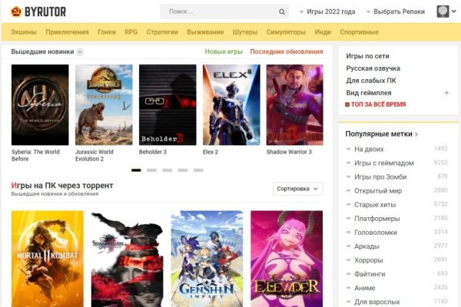The width and height of the screenshot is (461, 307).
Task: Select the first carousel pagination dot
Action: tap(136, 170)
